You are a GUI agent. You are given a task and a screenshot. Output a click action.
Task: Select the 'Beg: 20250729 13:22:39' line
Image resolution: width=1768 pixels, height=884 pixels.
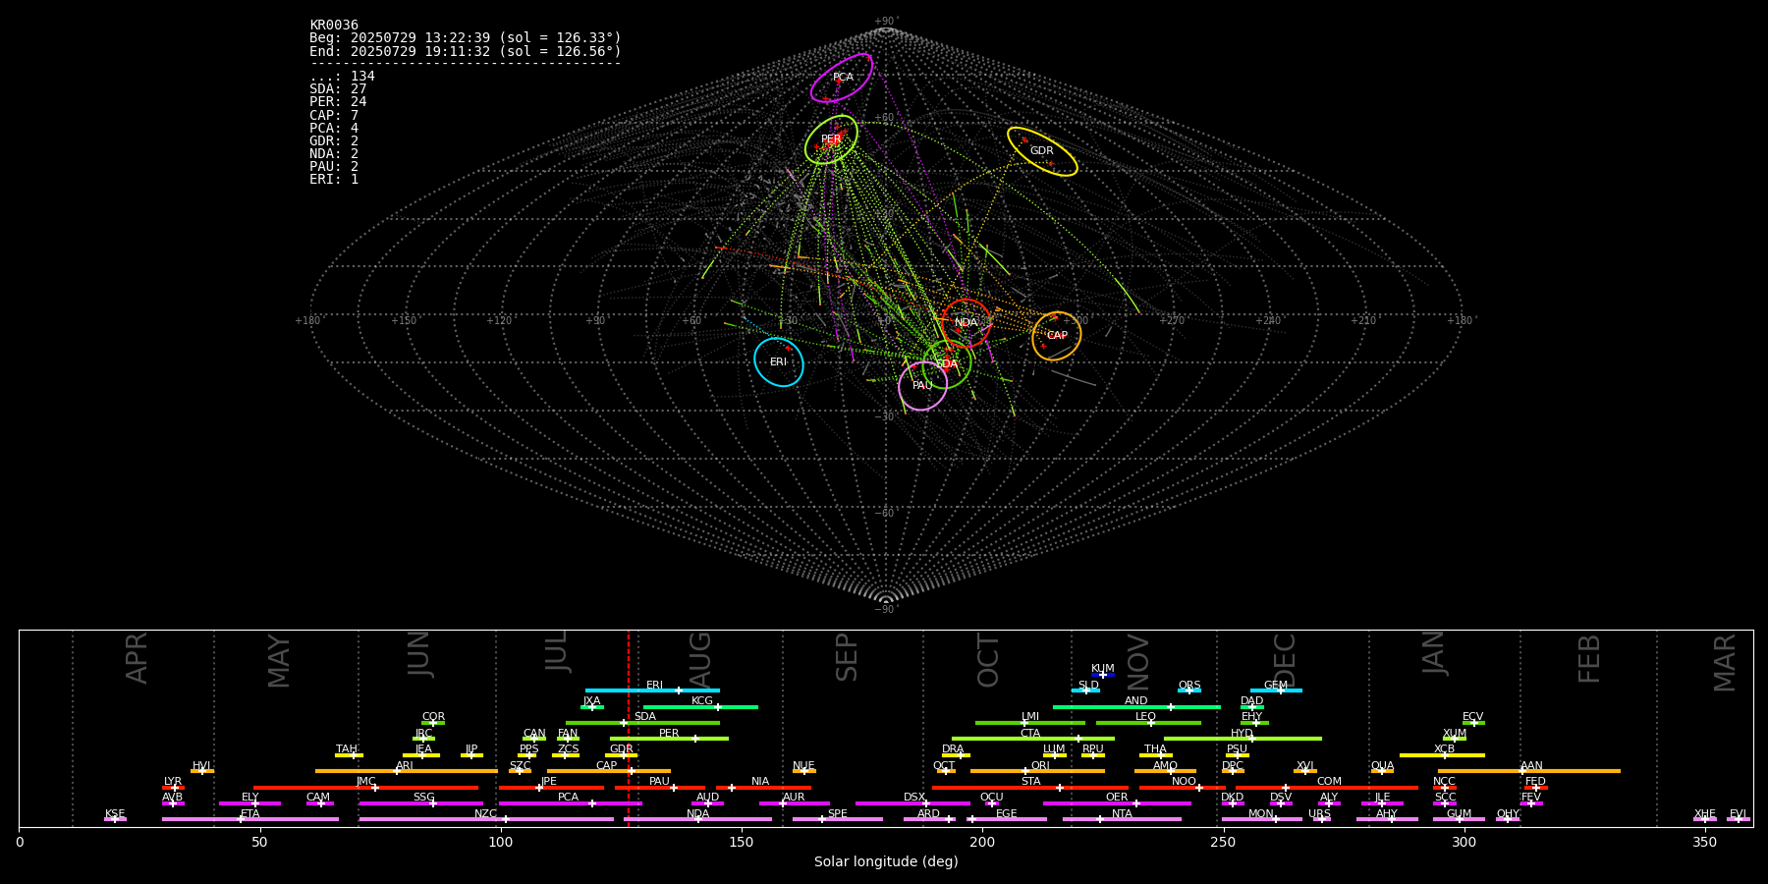point(466,38)
